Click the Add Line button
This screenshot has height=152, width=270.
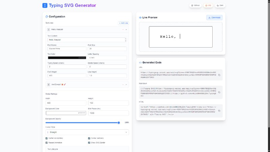(x=123, y=23)
